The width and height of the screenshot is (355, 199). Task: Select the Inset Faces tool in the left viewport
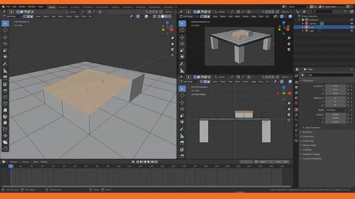click(x=5, y=85)
